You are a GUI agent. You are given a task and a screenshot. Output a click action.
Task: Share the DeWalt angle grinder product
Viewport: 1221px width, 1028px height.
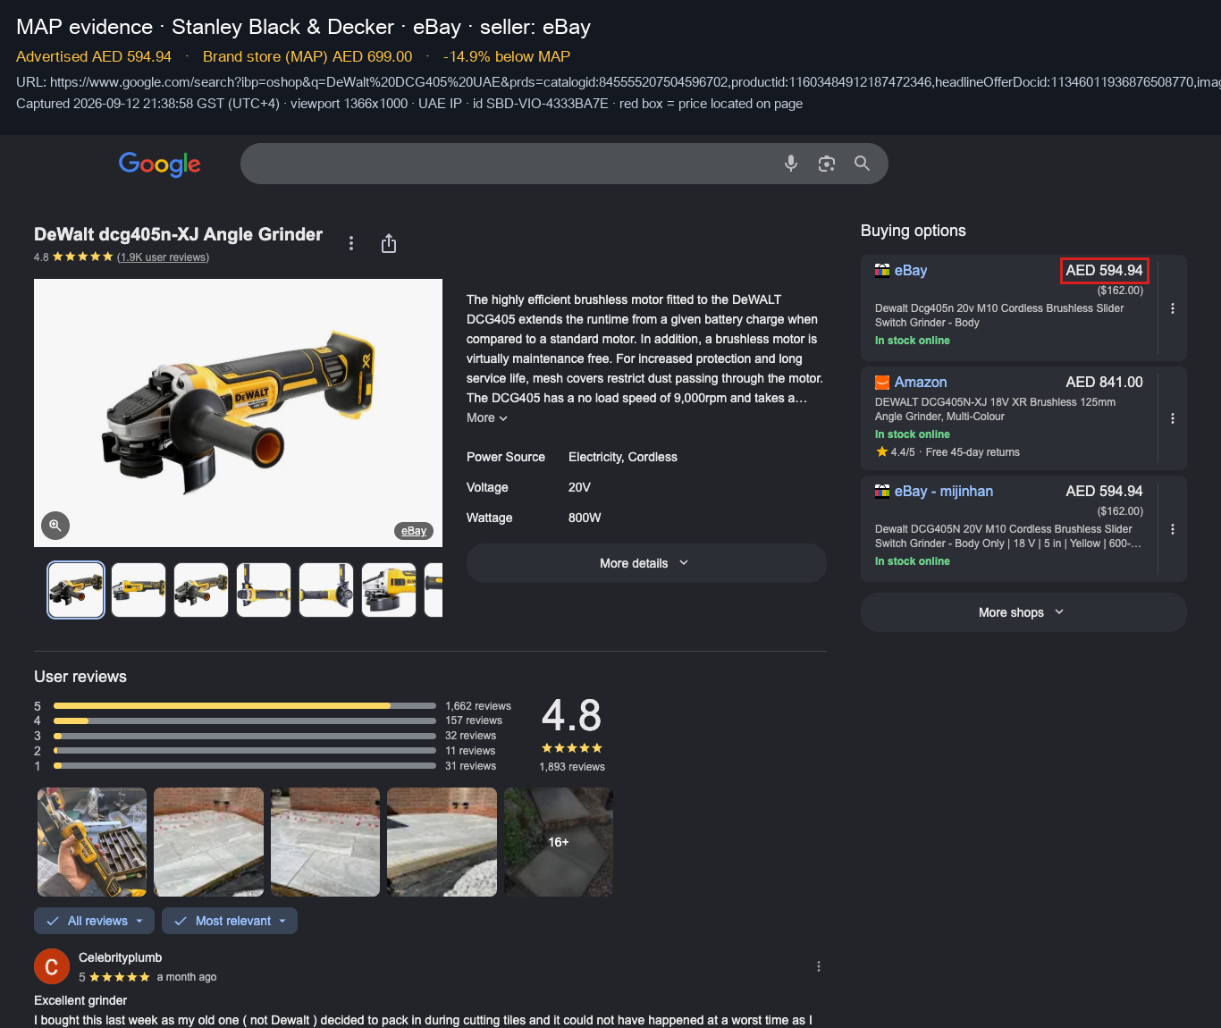[x=389, y=243]
